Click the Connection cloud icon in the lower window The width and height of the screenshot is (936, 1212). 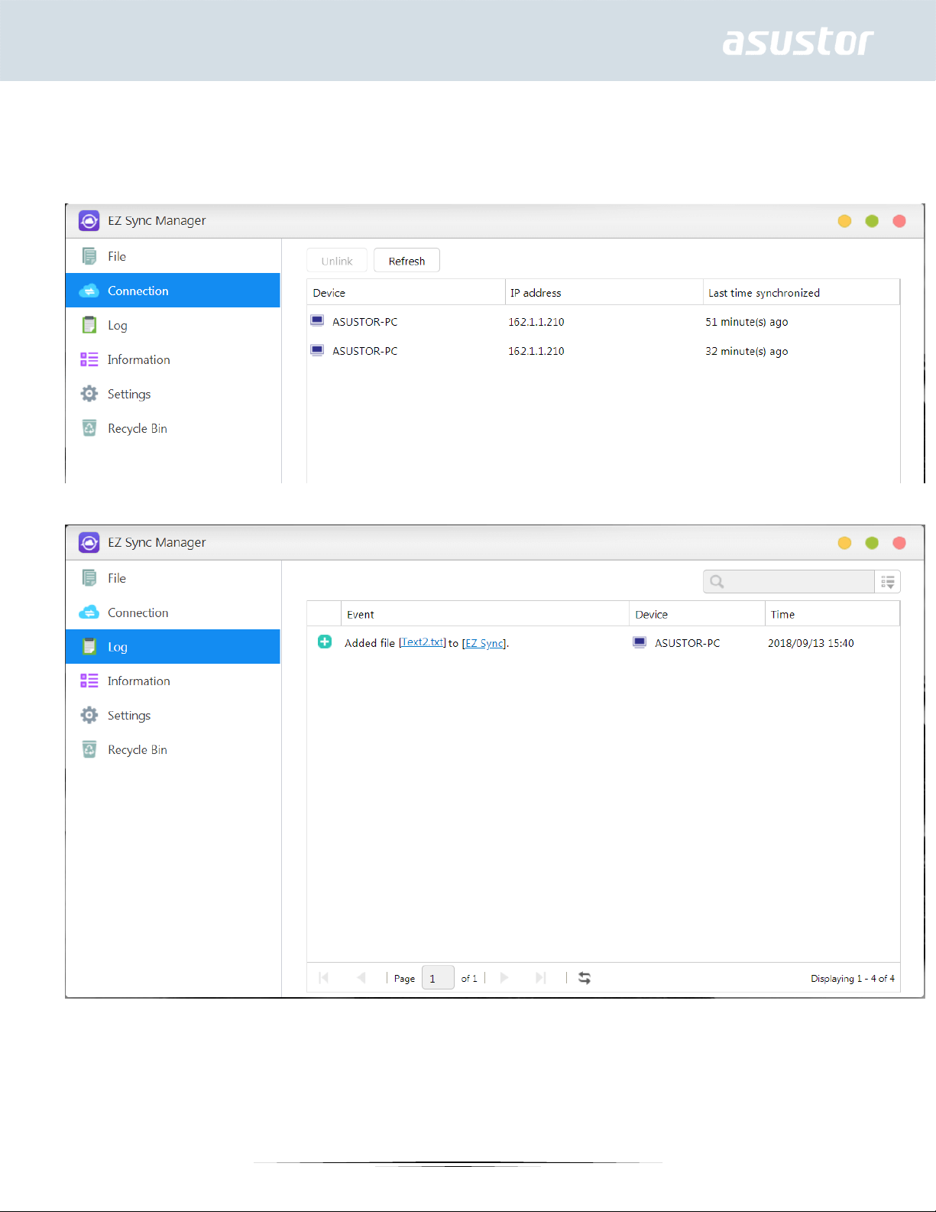(89, 612)
